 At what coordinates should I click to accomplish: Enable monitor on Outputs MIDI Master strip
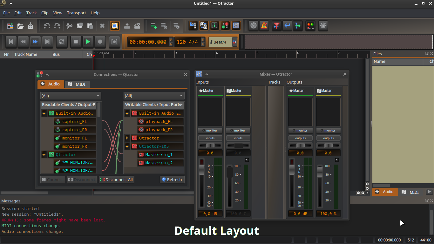click(328, 130)
